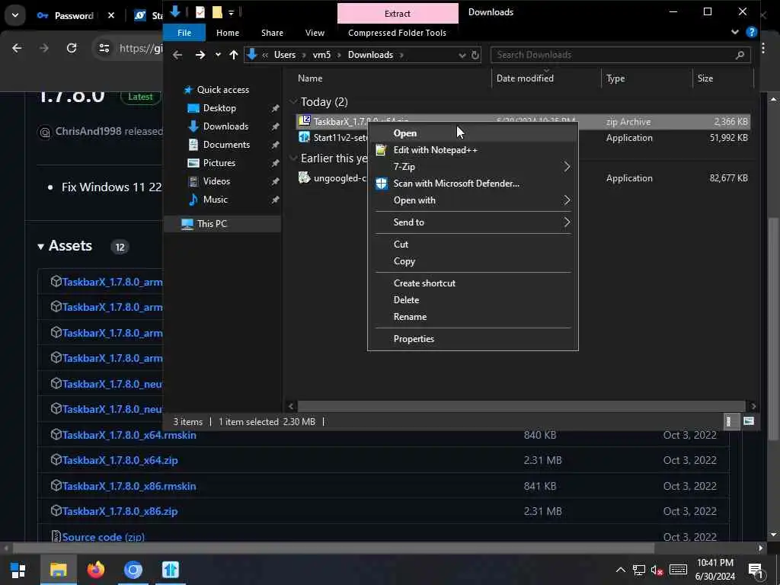Screen dimensions: 780x585
Task: Click the search magnifier icon
Action: click(740, 55)
